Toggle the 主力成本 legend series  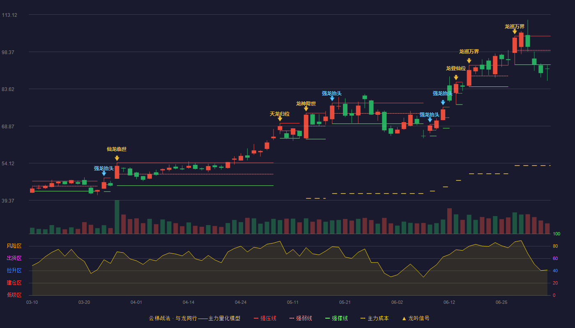tap(374, 318)
